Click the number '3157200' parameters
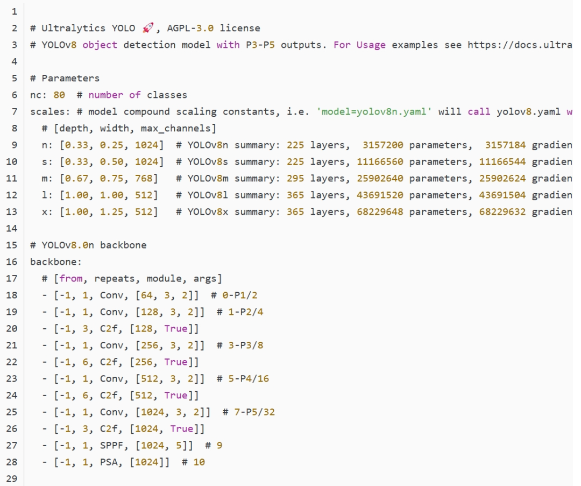581x486 pixels. (383, 145)
